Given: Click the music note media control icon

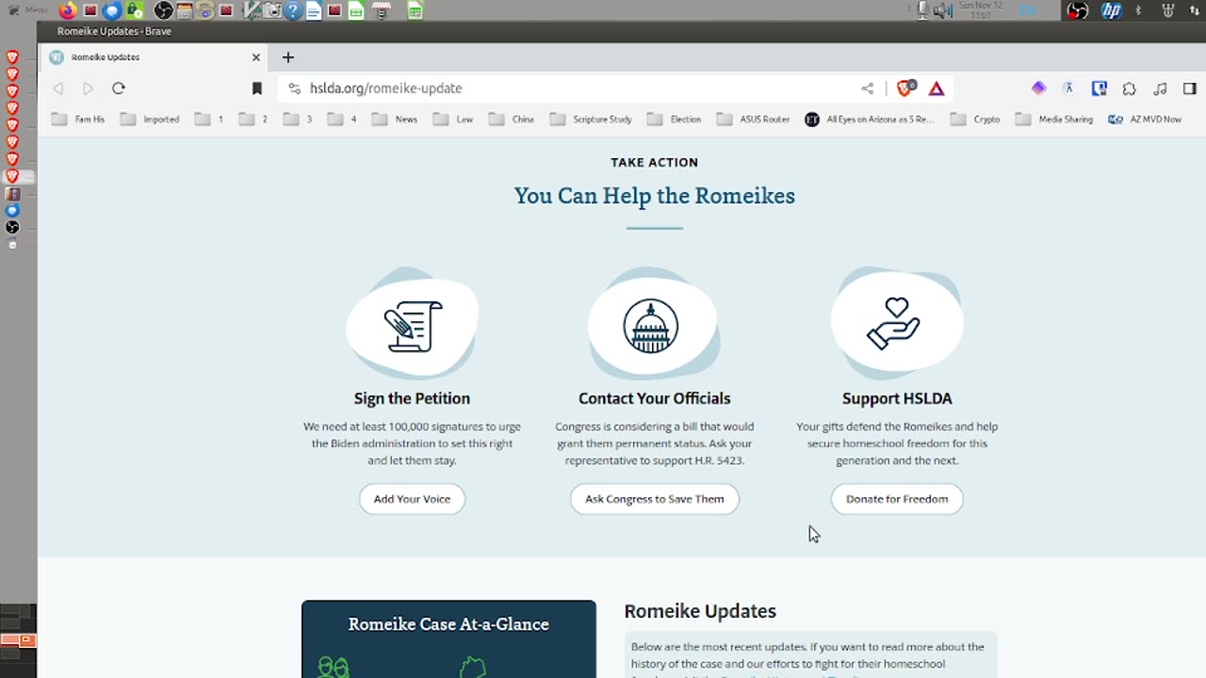Looking at the screenshot, I should pyautogui.click(x=1160, y=88).
